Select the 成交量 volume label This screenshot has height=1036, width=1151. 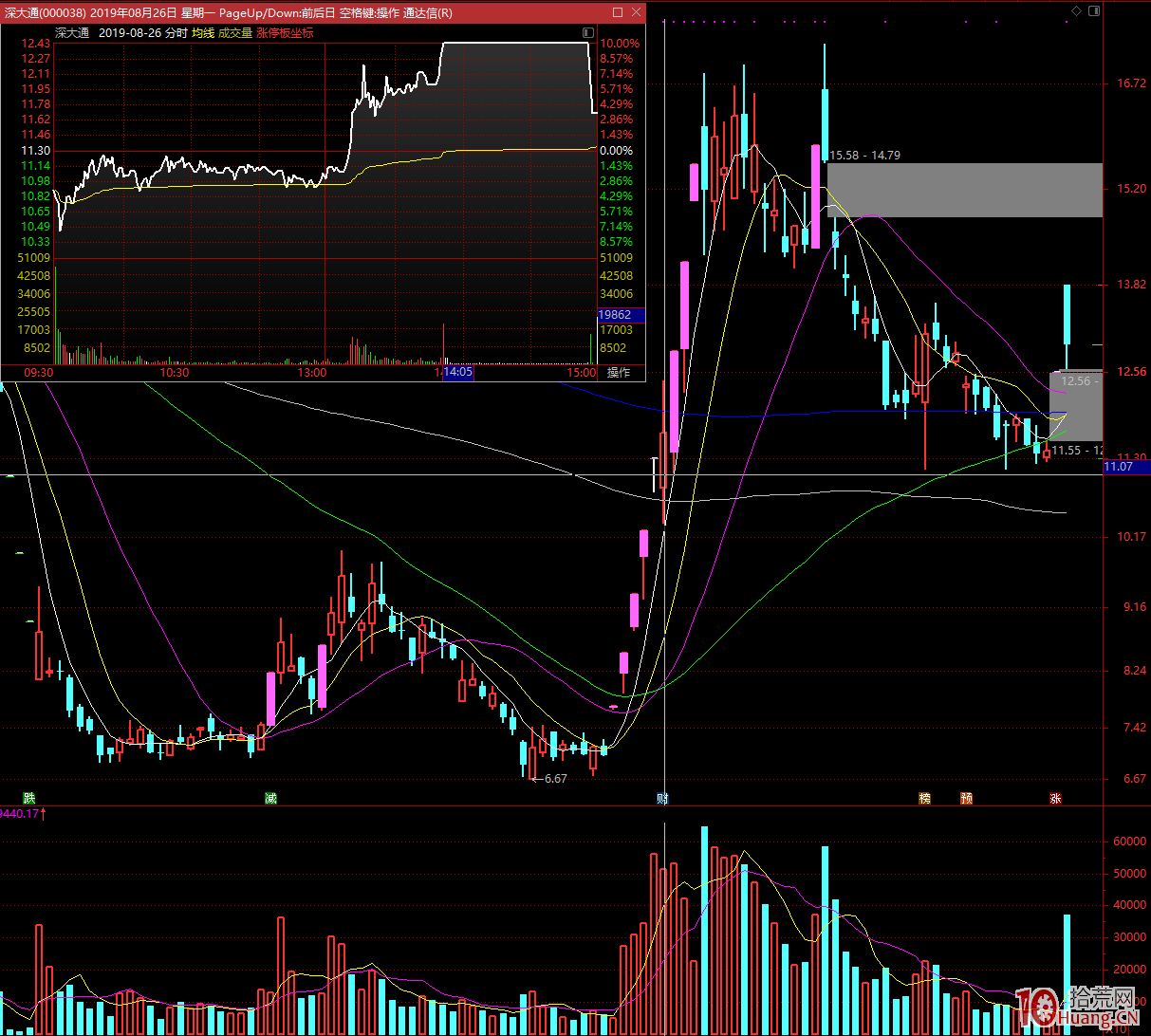pos(235,33)
